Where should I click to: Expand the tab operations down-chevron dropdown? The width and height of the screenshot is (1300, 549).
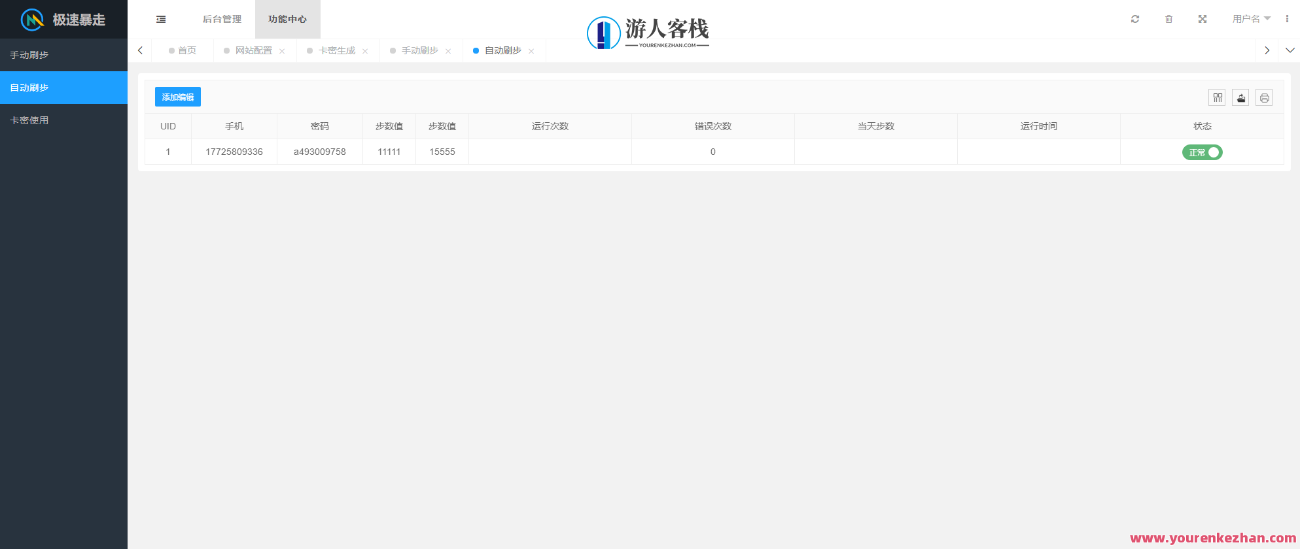(x=1290, y=50)
